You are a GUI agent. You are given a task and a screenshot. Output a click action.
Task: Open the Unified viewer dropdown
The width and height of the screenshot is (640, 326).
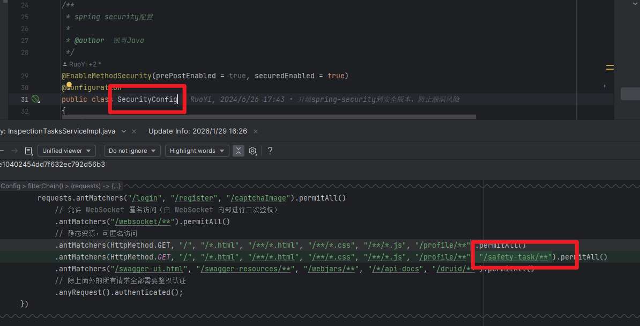click(x=66, y=151)
